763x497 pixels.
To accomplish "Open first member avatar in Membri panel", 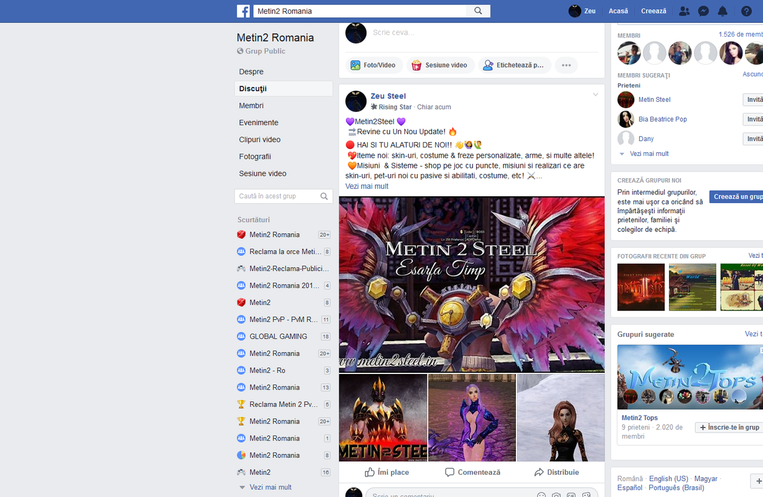I will pyautogui.click(x=629, y=53).
